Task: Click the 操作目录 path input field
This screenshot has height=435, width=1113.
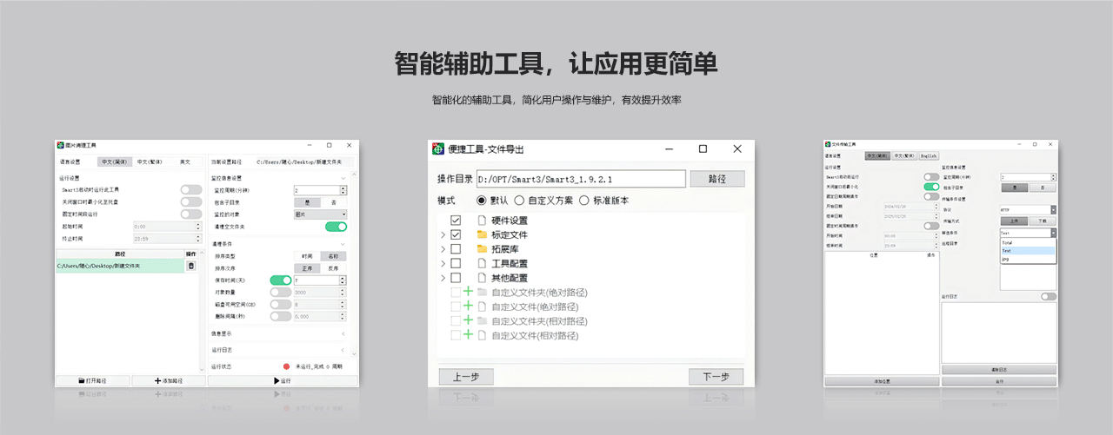Action: 583,179
